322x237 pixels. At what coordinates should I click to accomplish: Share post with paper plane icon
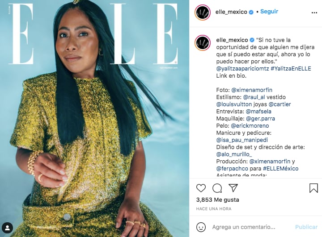(233, 188)
